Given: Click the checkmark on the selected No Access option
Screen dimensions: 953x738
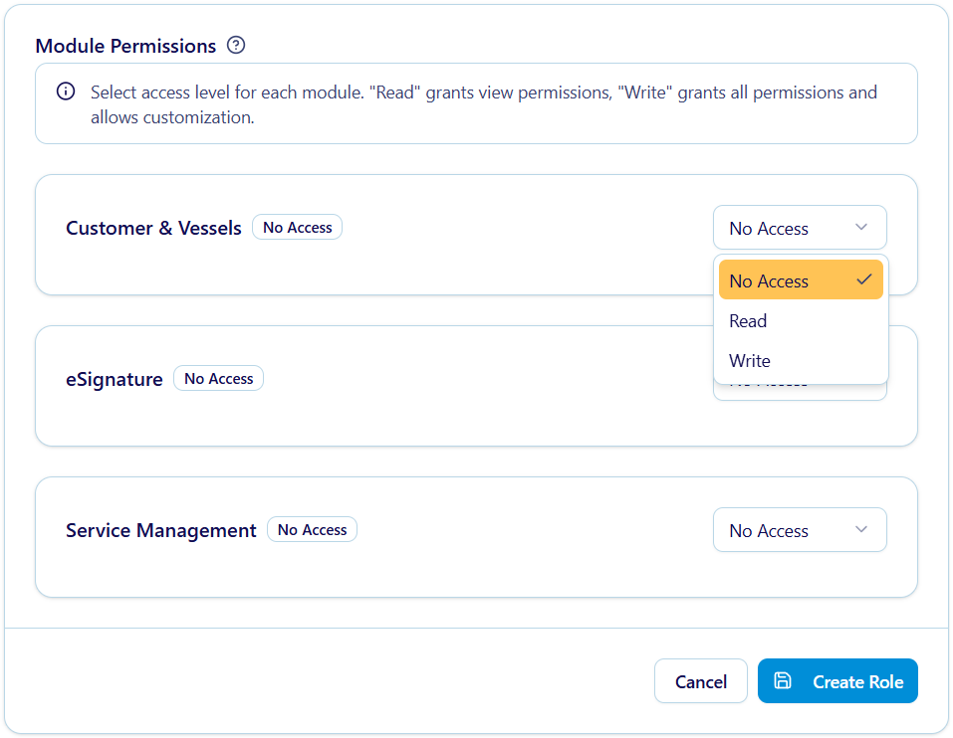Looking at the screenshot, I should [863, 279].
